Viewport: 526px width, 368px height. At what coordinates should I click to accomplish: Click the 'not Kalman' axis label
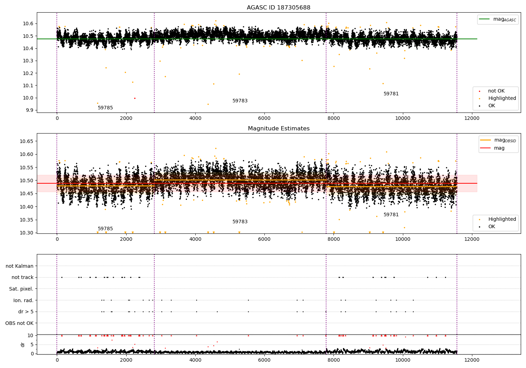(x=20, y=266)
